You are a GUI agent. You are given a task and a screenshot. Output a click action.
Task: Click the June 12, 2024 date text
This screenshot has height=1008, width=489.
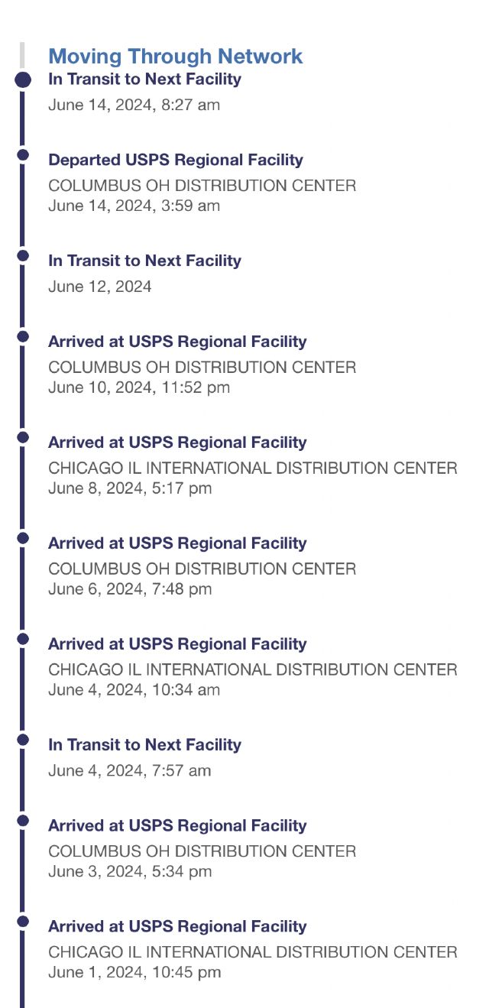[99, 287]
